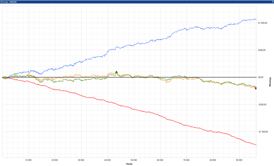Click the 70 000 hands tick label
274x166 pixels.
[186, 160]
